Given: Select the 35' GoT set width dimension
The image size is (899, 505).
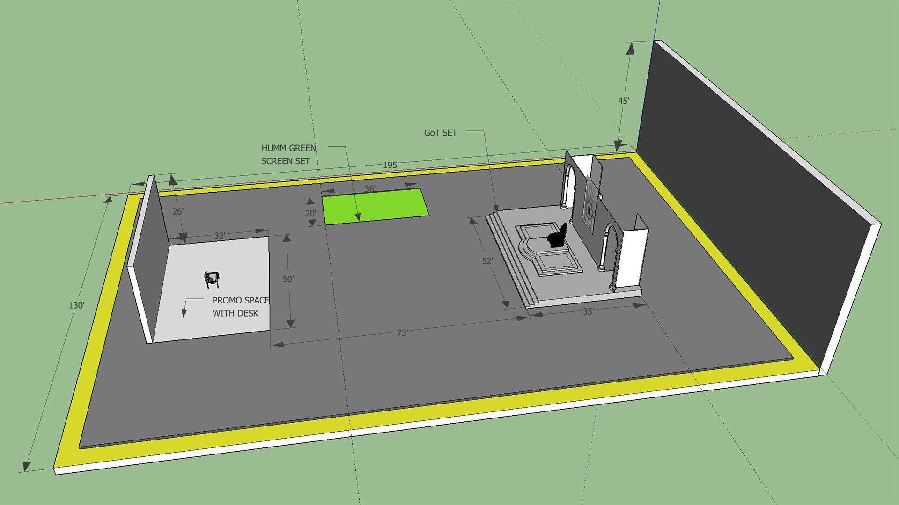Looking at the screenshot, I should [588, 311].
